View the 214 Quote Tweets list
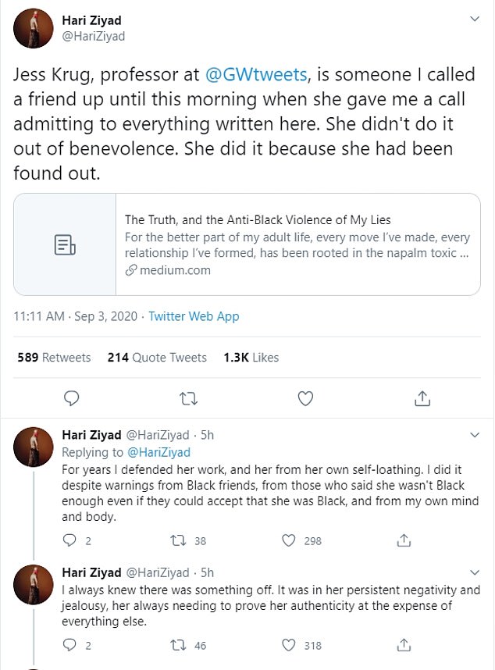The image size is (495, 670). click(x=157, y=358)
